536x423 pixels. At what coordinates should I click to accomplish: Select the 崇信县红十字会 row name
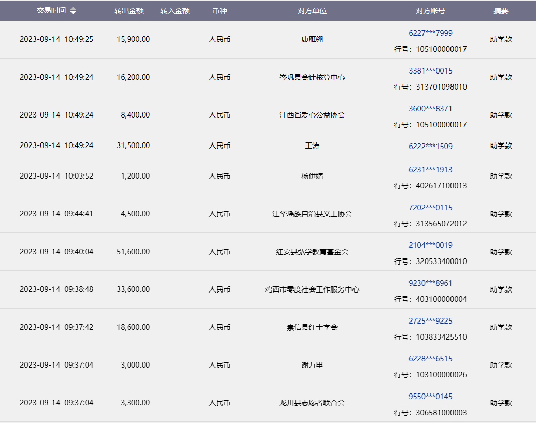(x=312, y=327)
